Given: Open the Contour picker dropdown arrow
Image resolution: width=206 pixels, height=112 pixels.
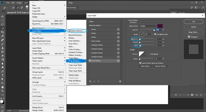Looking at the screenshot, I should [145, 54].
